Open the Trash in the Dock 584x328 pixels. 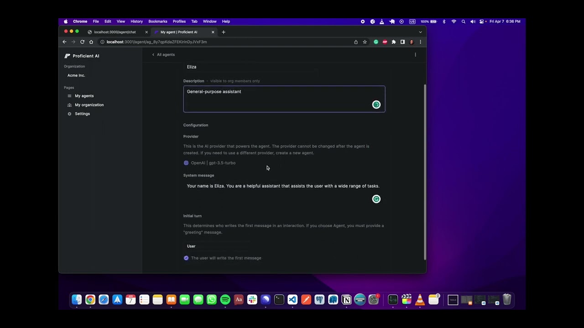click(507, 300)
